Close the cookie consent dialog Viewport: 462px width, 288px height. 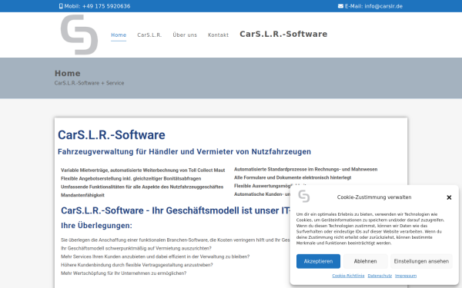(449, 197)
